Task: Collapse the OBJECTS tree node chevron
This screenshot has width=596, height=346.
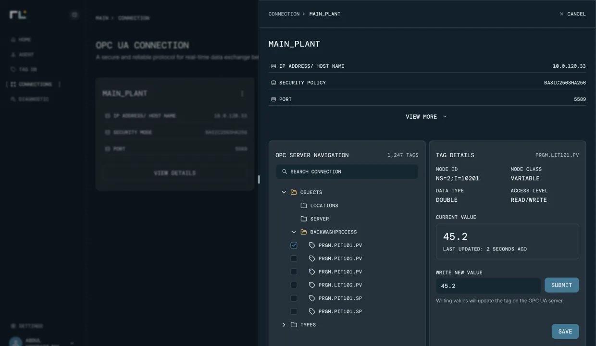Action: click(284, 192)
